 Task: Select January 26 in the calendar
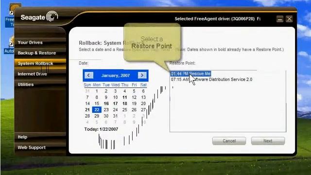(134, 110)
